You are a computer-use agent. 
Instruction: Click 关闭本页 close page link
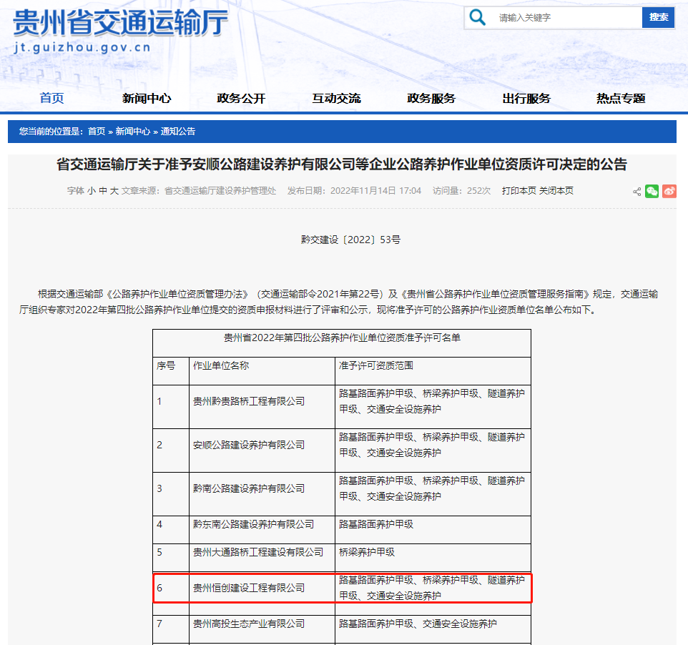coord(556,191)
